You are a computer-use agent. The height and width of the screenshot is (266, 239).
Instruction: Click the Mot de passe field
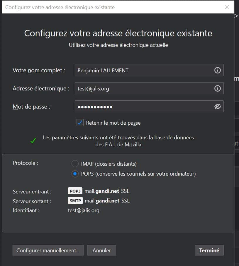144,107
